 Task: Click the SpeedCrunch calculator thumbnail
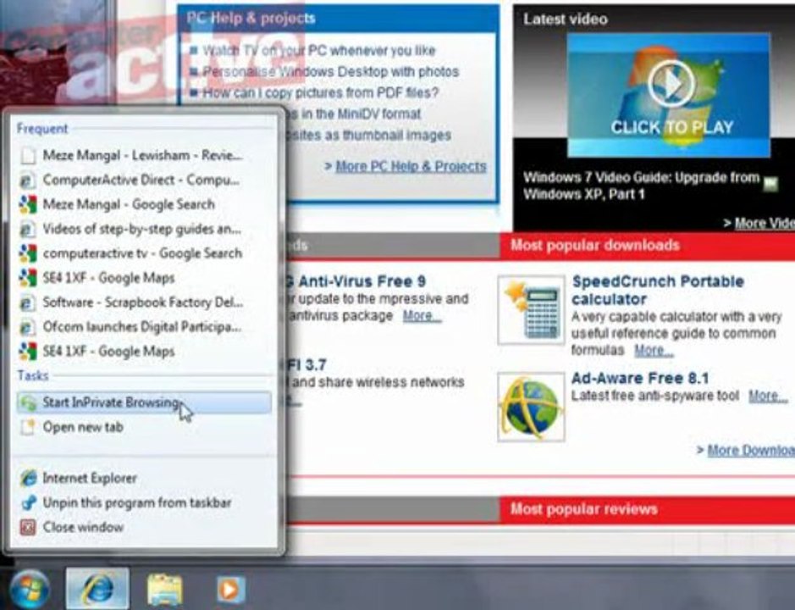[x=531, y=310]
